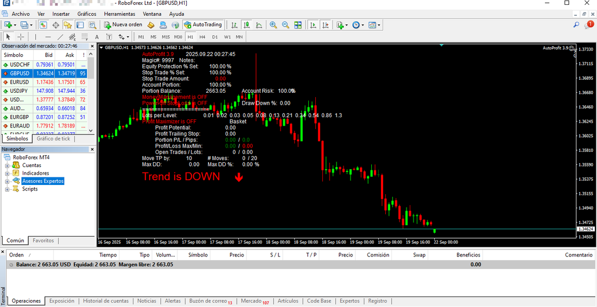The image size is (597, 307).
Task: Close the Market Watch panel
Action: [x=91, y=46]
